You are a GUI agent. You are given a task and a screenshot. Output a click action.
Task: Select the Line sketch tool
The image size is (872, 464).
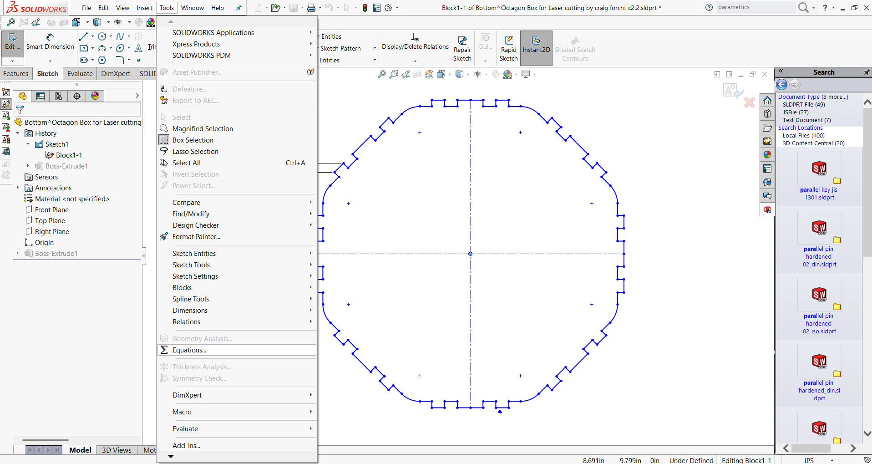point(84,36)
